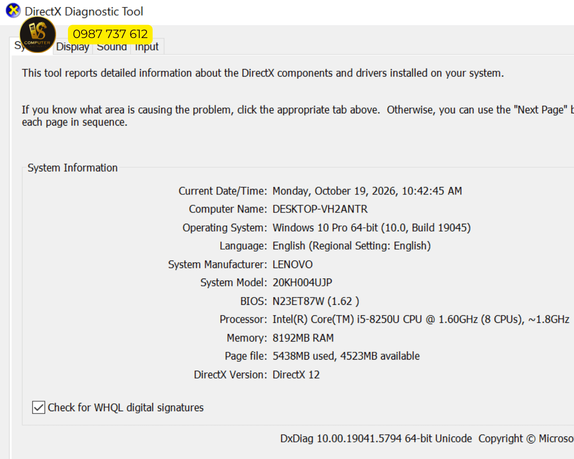
Task: Toggle Check for WHQL digital signatures checkbox
Action: click(38, 407)
